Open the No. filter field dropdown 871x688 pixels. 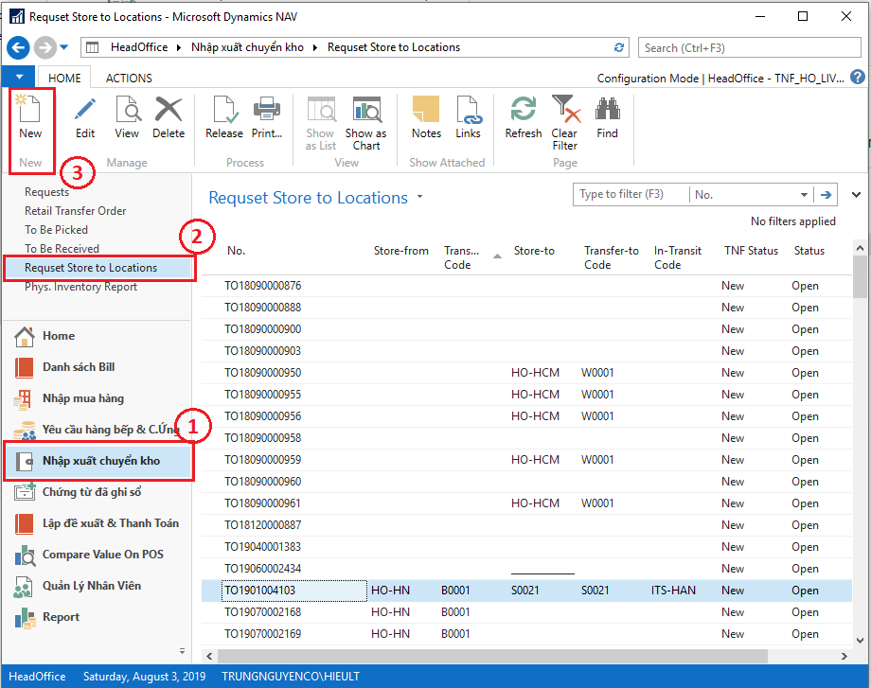click(x=804, y=195)
